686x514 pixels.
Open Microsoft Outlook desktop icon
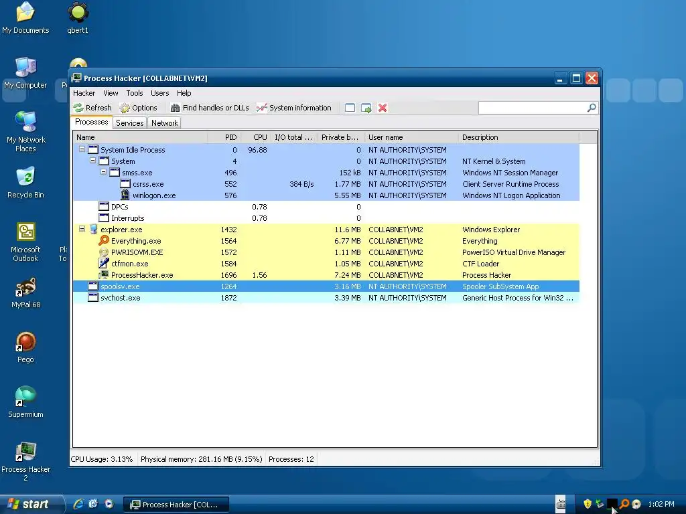tap(25, 242)
